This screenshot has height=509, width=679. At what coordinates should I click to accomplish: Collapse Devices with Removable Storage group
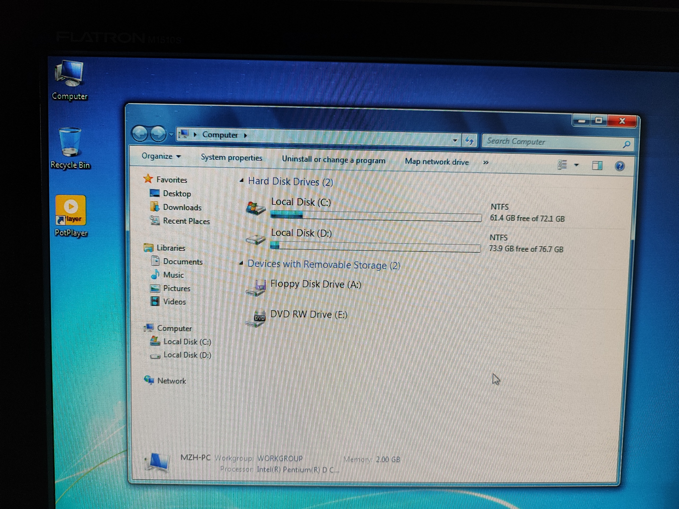coord(241,263)
